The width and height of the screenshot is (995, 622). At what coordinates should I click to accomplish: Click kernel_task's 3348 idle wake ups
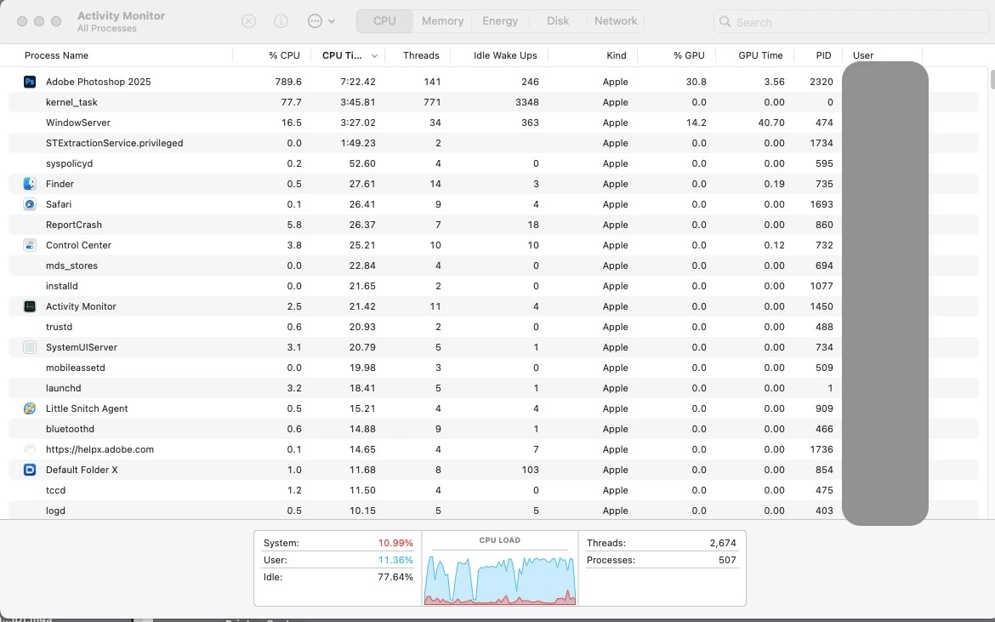pyautogui.click(x=527, y=102)
